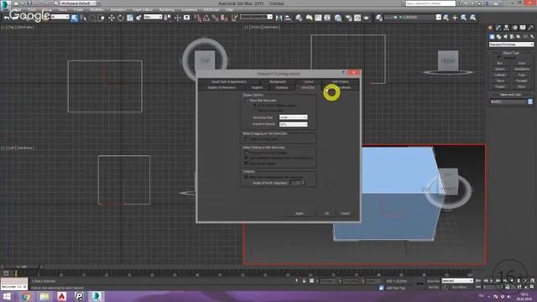Select the Geometry category icon
This screenshot has width=537, height=302.
(x=492, y=37)
